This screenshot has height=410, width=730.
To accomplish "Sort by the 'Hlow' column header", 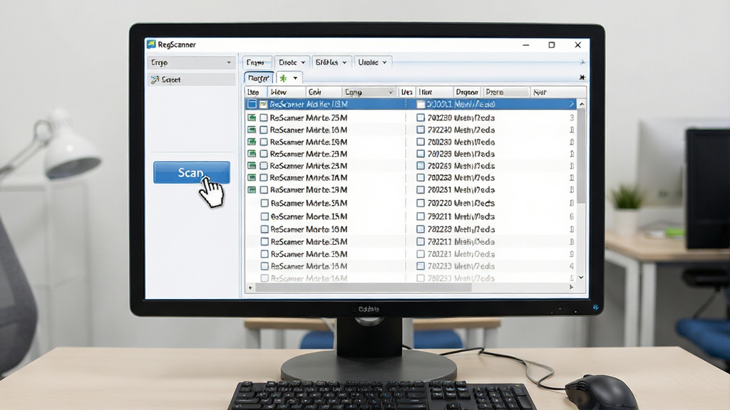I will click(x=287, y=92).
